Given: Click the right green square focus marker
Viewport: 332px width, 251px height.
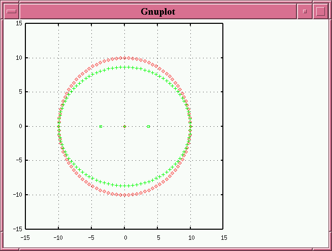Looking at the screenshot, I should click(x=148, y=126).
